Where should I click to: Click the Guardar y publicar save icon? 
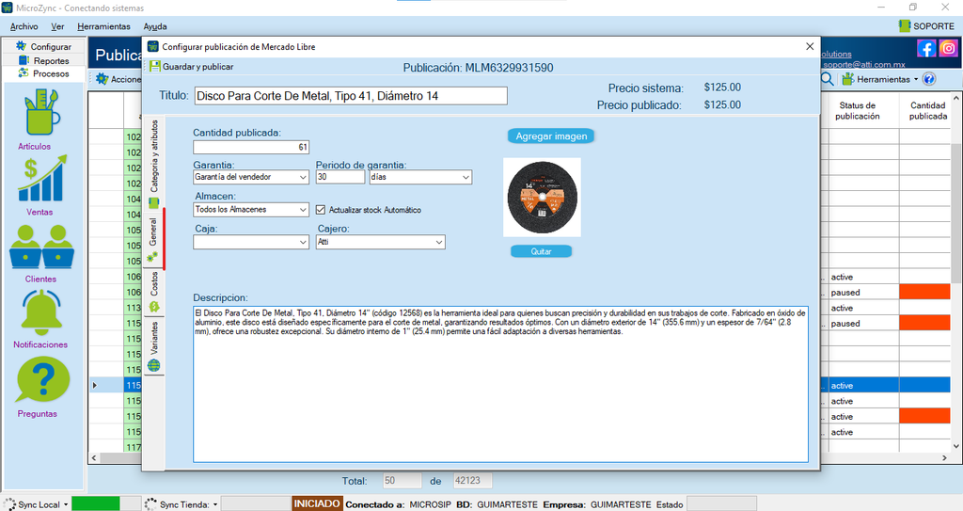(155, 67)
